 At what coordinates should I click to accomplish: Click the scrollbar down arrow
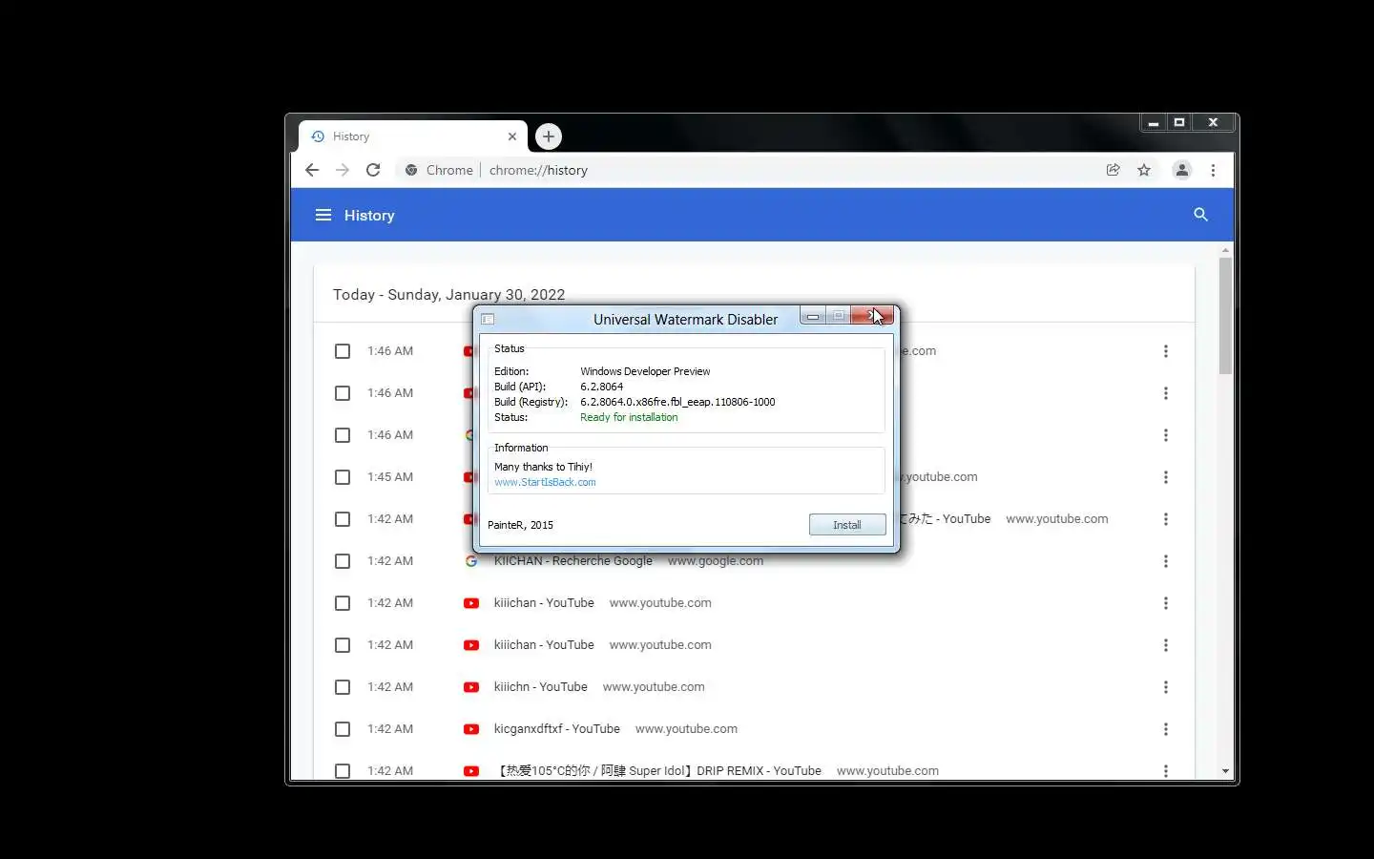1225,771
